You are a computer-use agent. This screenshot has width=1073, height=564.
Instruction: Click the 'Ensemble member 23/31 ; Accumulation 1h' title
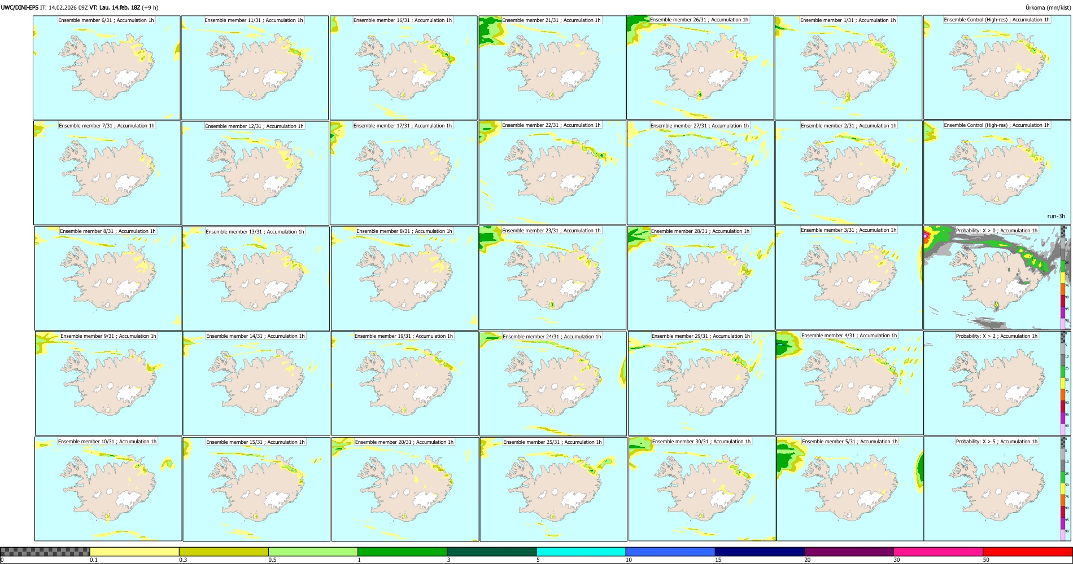pyautogui.click(x=551, y=230)
